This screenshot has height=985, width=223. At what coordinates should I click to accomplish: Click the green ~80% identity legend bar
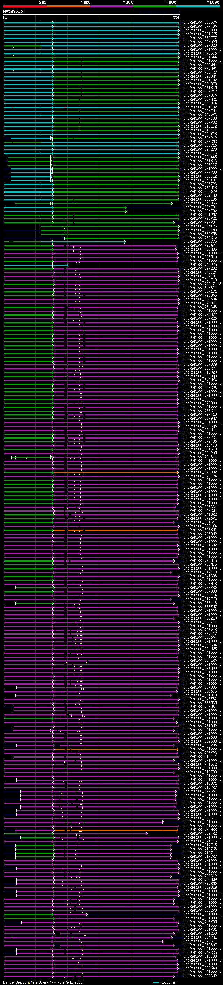155,6
